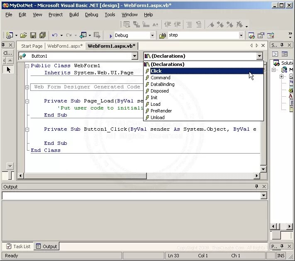This screenshot has height=261, width=295.
Task: Expand Web Form Designer Generated Code region
Action: tap(27, 87)
